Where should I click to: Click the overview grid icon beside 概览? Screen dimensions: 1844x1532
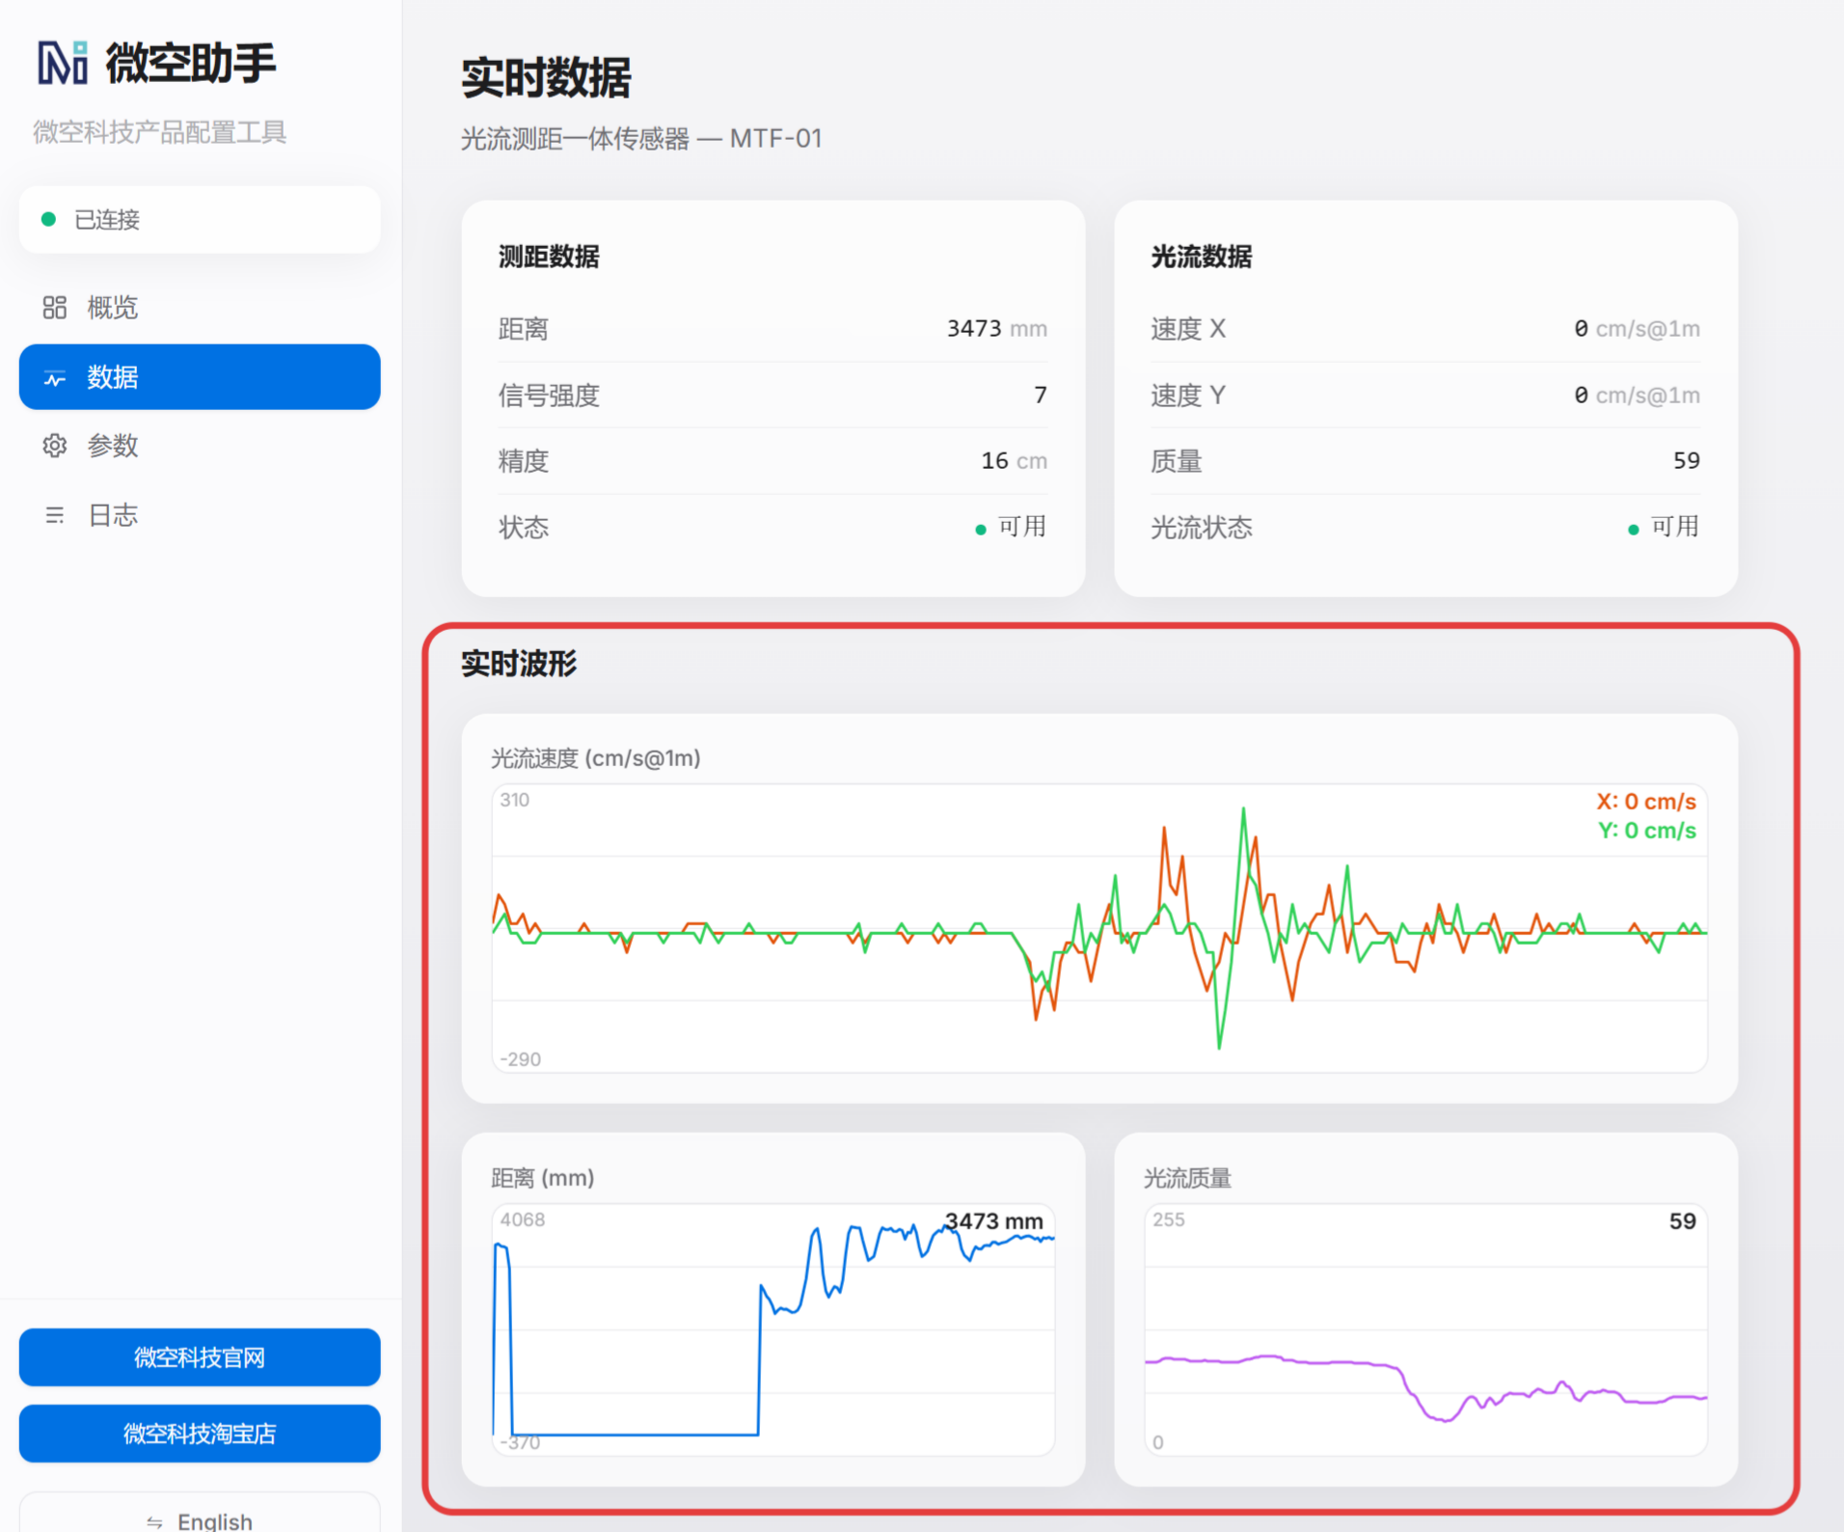(54, 308)
